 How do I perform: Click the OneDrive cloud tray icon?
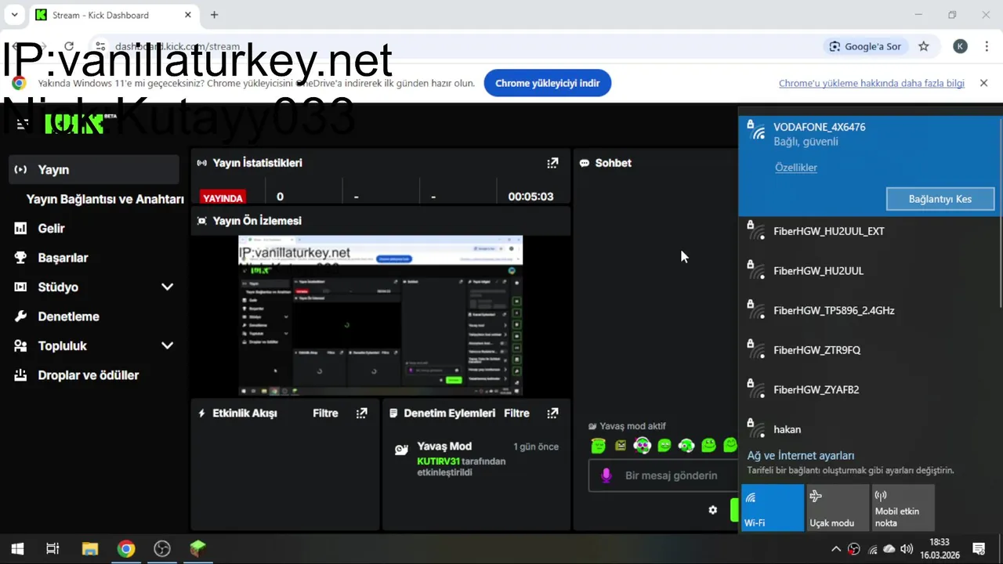pyautogui.click(x=889, y=549)
